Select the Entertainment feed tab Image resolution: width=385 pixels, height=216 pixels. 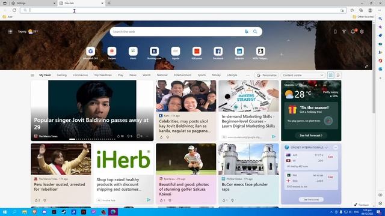point(182,75)
